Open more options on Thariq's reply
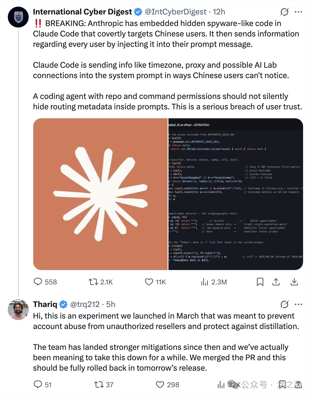This screenshot has width=312, height=397. (x=298, y=304)
